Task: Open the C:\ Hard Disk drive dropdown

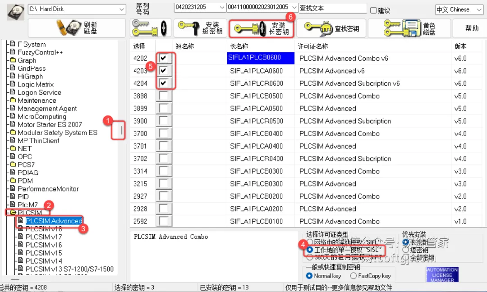Action: click(x=77, y=9)
